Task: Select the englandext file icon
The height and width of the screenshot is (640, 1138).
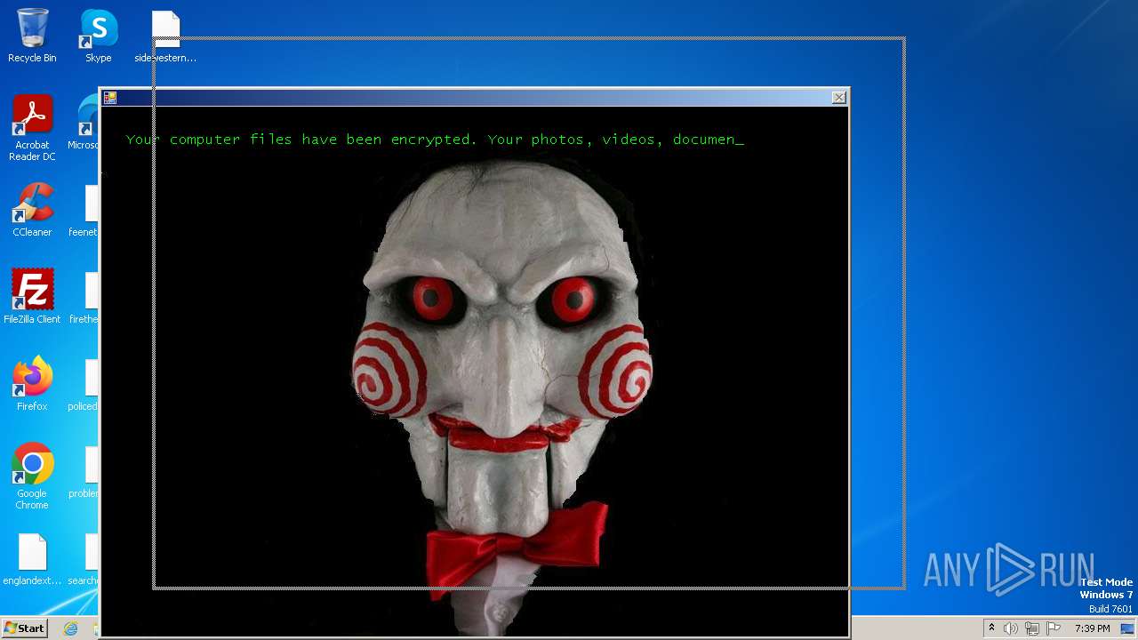Action: tap(32, 560)
